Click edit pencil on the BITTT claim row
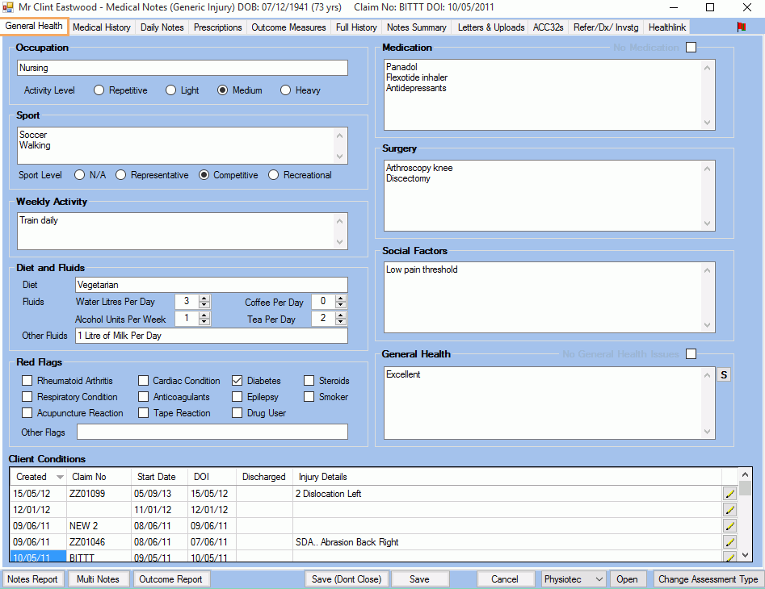This screenshot has width=765, height=589. (x=729, y=556)
